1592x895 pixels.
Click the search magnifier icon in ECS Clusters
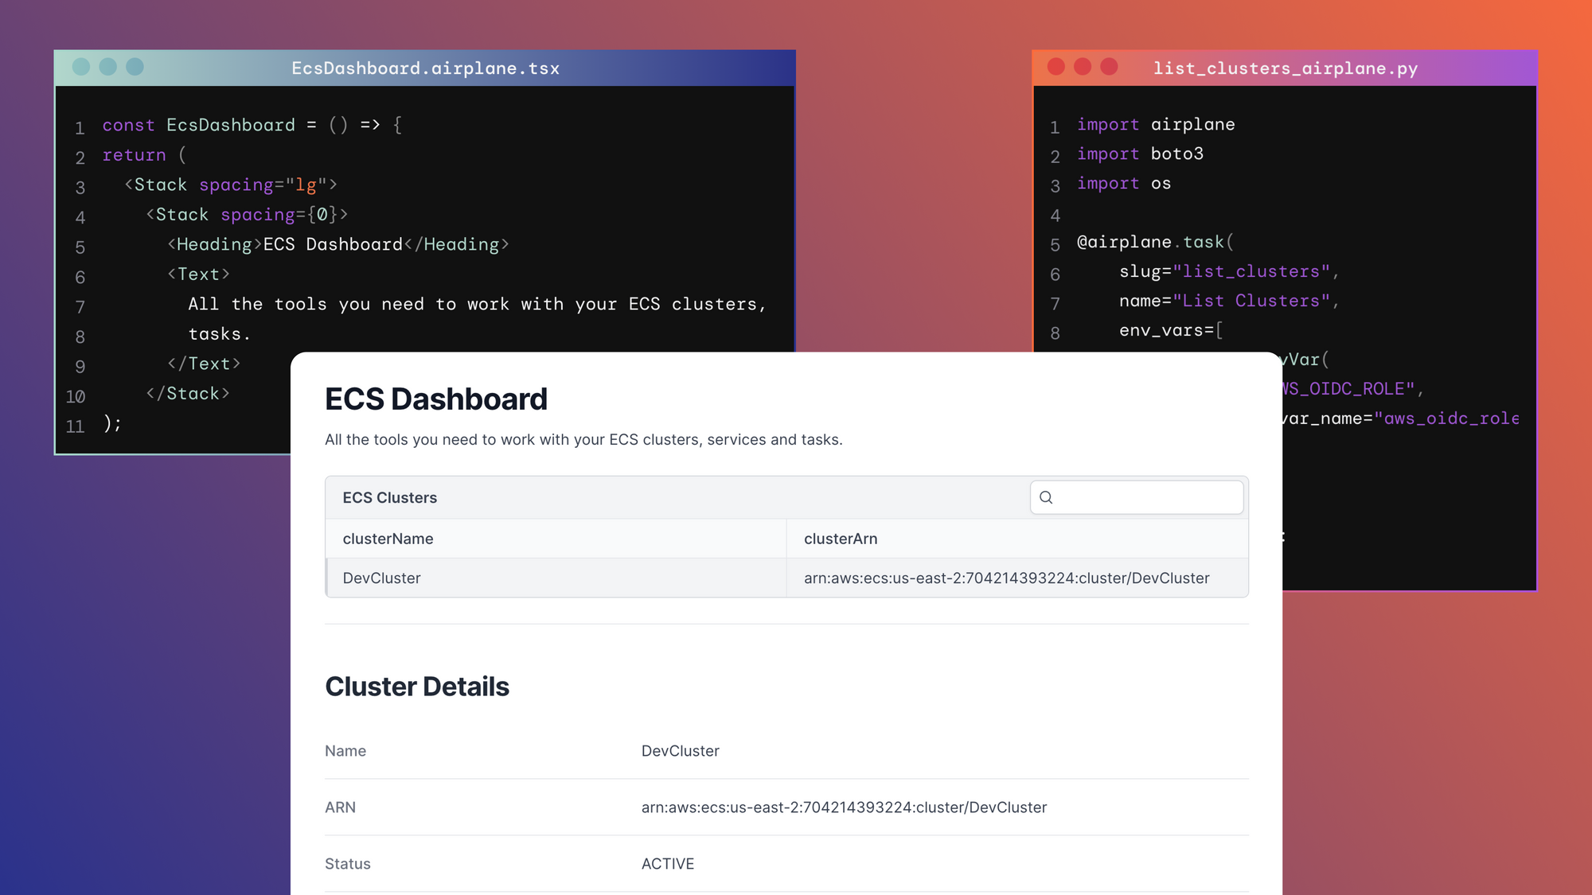click(x=1046, y=497)
